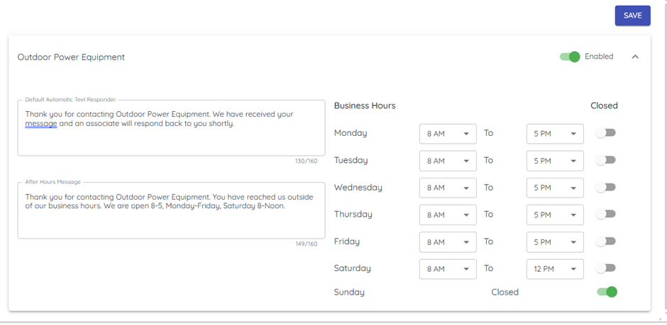667x325 pixels.
Task: Toggle Saturday closed switch
Action: (605, 268)
